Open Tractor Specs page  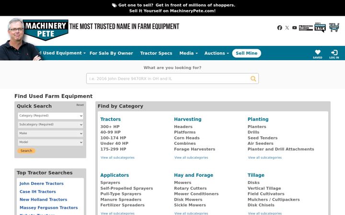156,53
